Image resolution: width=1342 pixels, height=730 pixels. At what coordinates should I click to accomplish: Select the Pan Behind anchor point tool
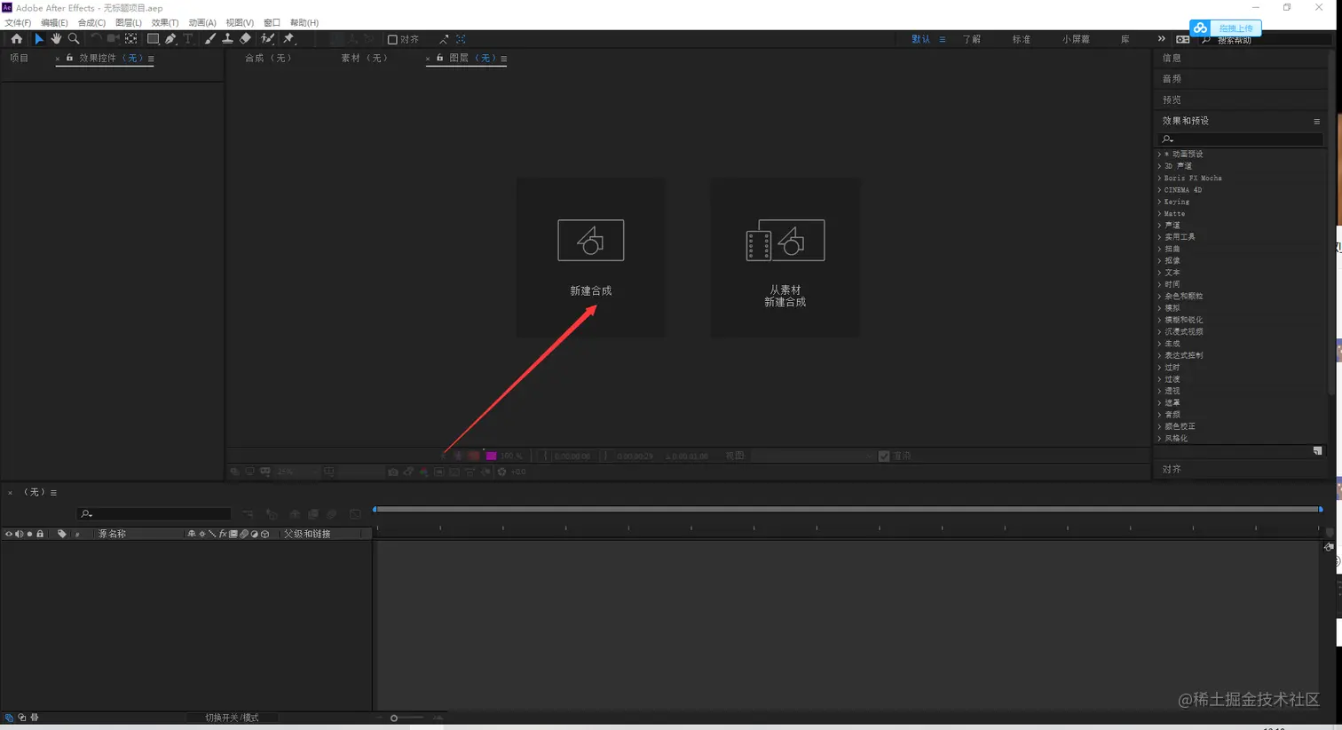click(130, 39)
